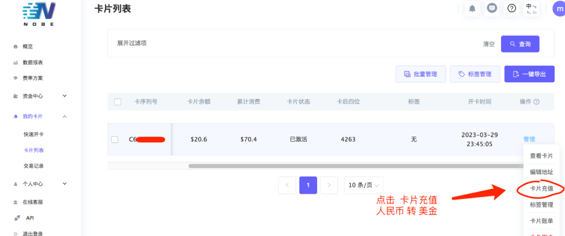Click the $20.6 card balance cell
Viewport: 565px width, 236px height.
[x=199, y=140]
